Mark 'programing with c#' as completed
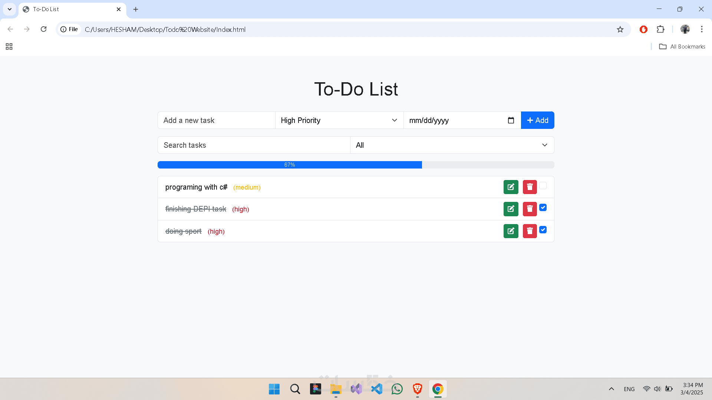 543,186
